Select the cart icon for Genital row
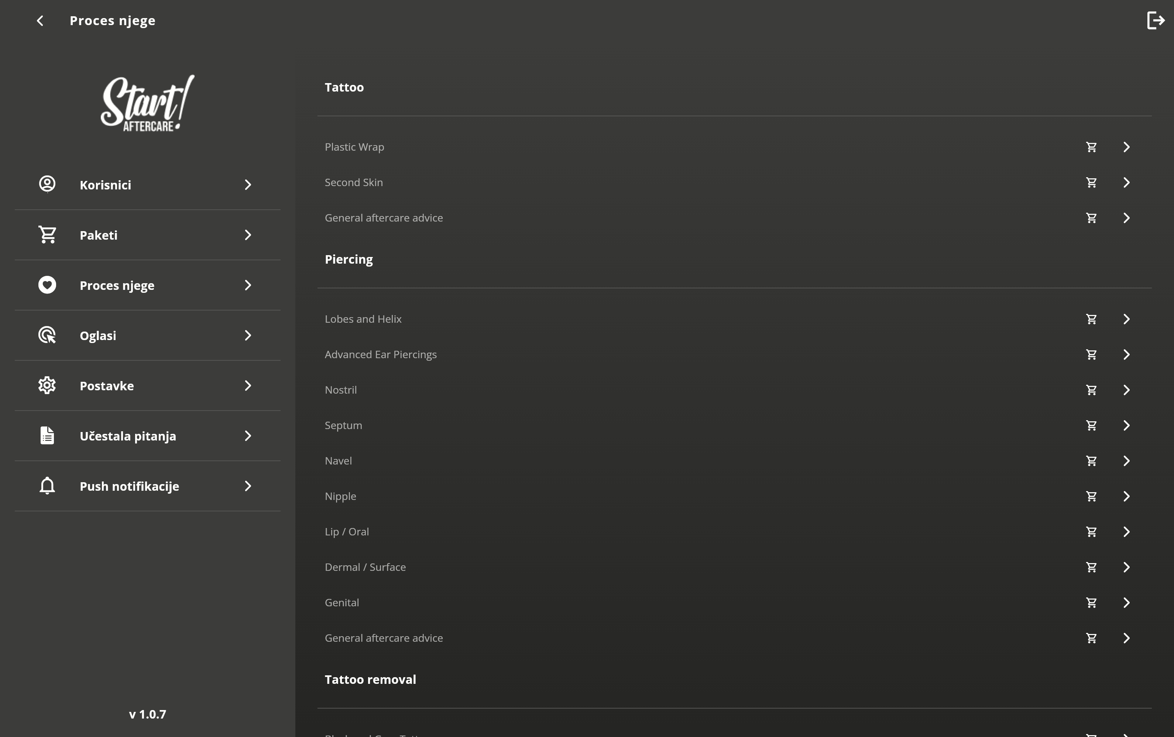Image resolution: width=1174 pixels, height=737 pixels. (1091, 603)
